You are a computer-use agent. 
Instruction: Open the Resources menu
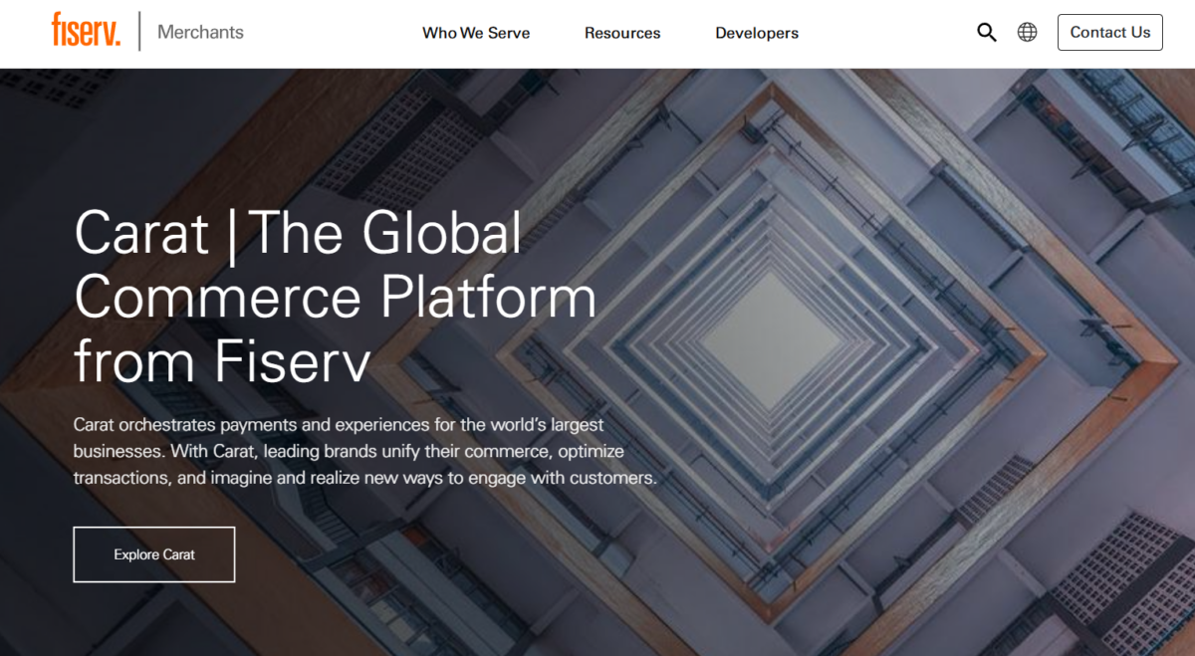coord(622,33)
